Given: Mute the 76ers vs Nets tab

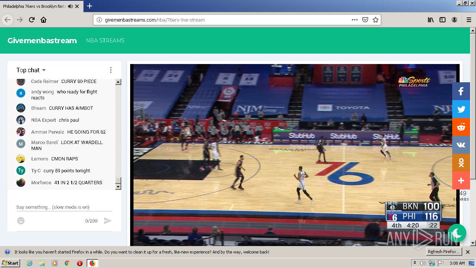Looking at the screenshot, I should click(x=70, y=6).
